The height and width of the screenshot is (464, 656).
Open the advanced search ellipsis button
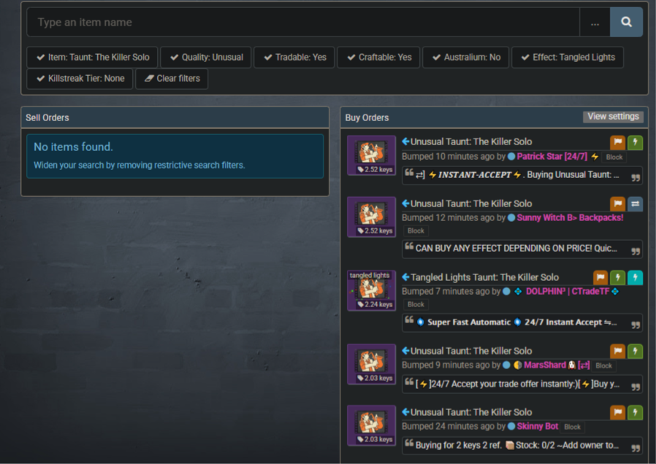[x=595, y=22]
